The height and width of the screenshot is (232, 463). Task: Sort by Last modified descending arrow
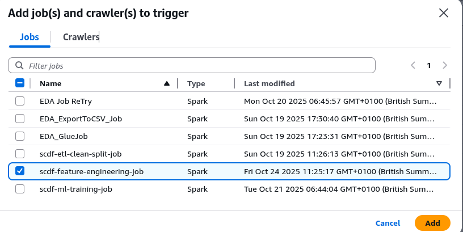coord(439,83)
